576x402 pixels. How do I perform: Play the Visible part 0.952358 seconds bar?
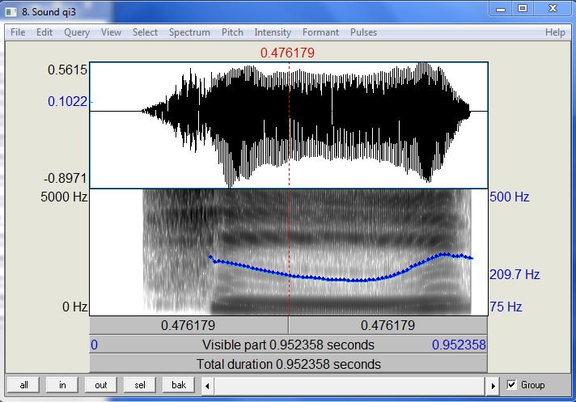[288, 345]
